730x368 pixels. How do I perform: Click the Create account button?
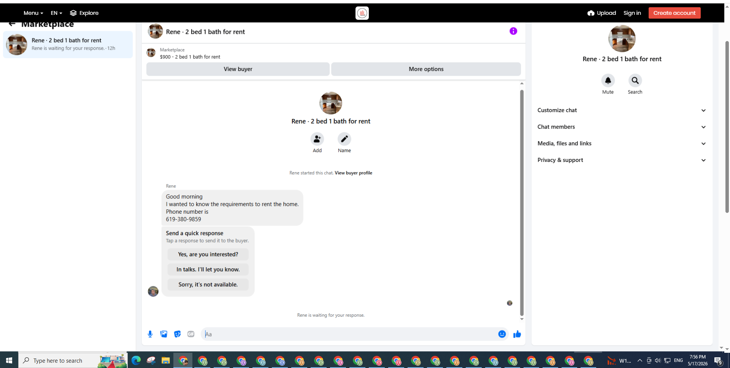tap(674, 13)
